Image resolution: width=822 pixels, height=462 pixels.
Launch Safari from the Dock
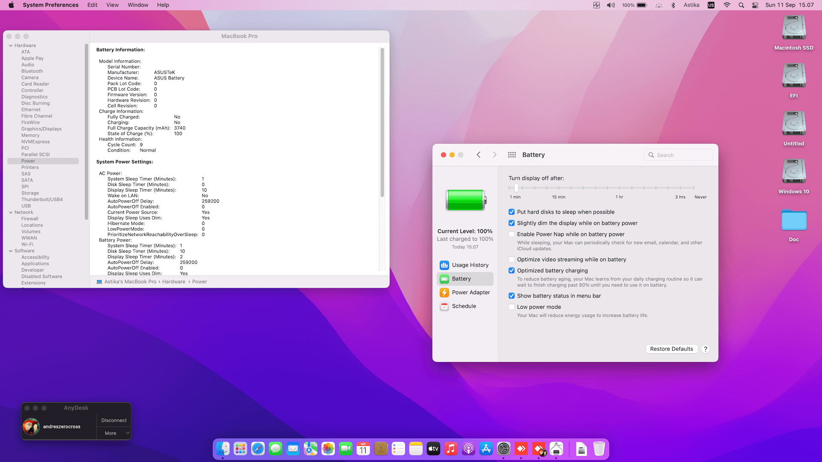coord(258,449)
